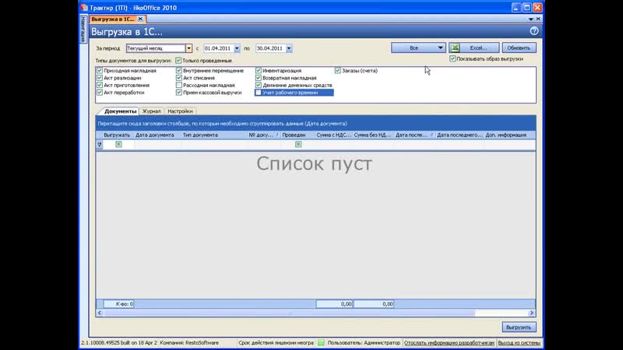
Task: Click the Excel export icon
Action: tap(455, 47)
